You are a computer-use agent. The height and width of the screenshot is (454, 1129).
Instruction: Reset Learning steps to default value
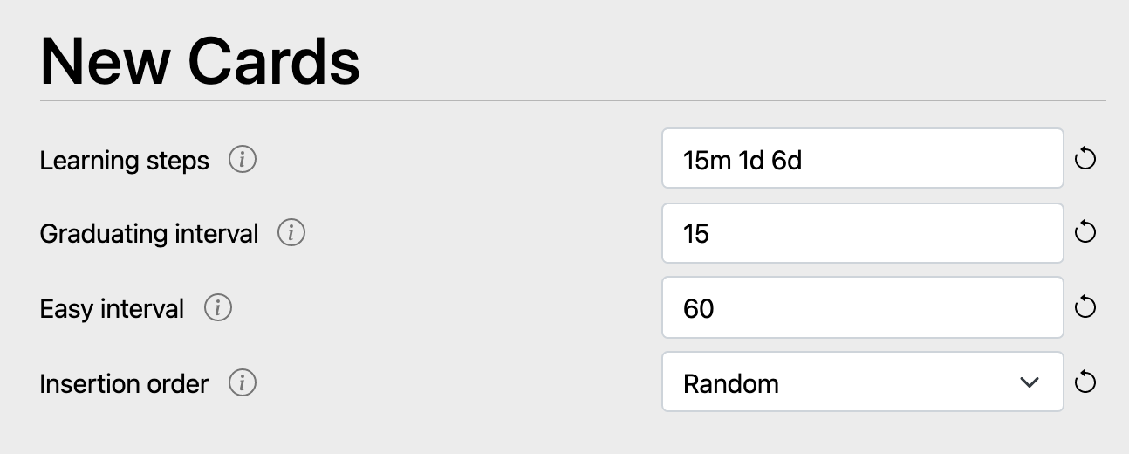(x=1085, y=159)
